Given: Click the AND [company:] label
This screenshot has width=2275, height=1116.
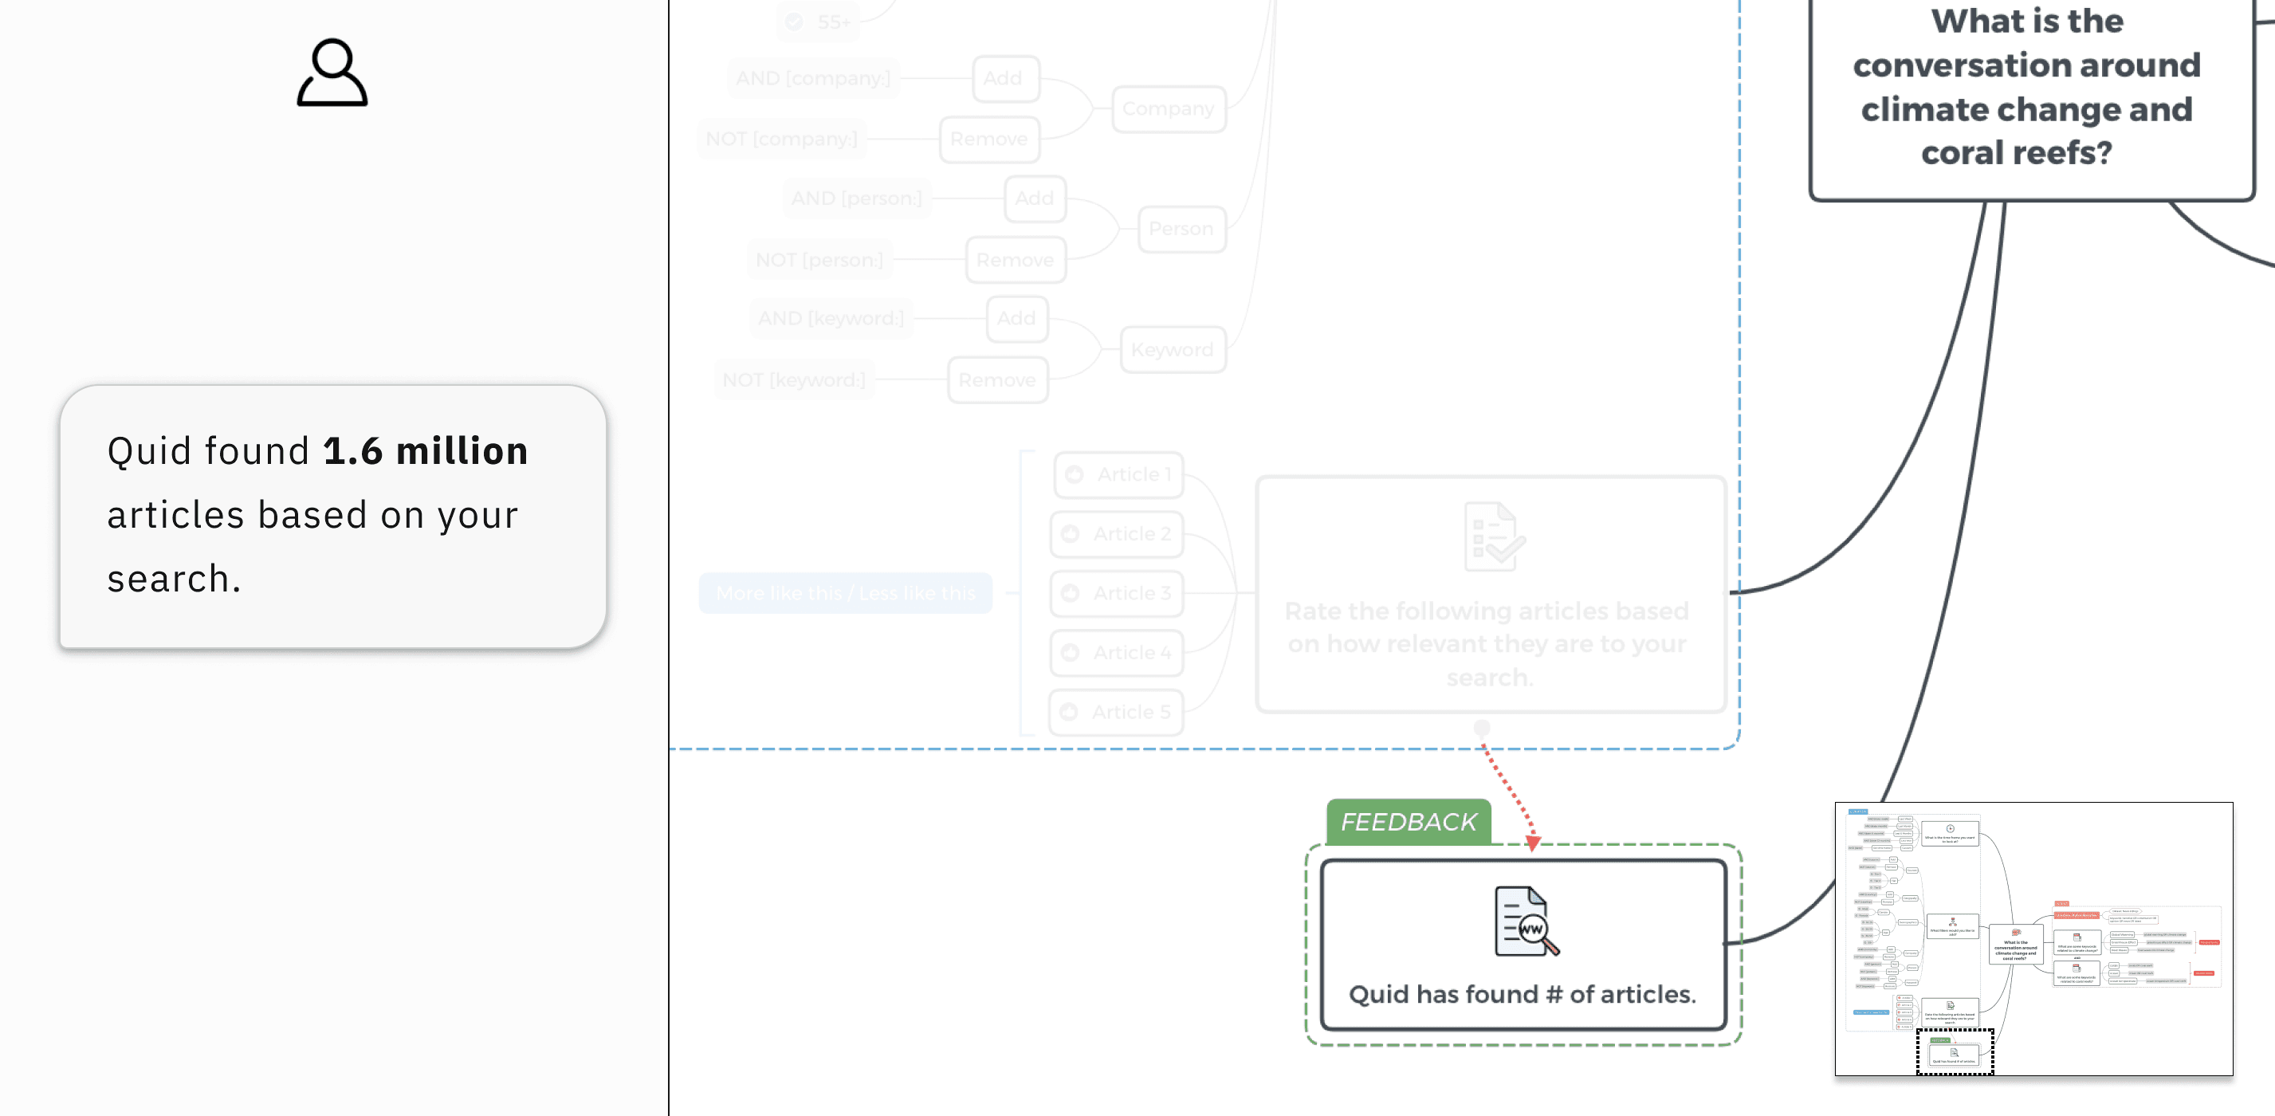Looking at the screenshot, I should tap(813, 79).
